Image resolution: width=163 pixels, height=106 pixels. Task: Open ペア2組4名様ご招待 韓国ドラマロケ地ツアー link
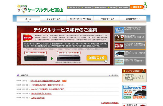(48, 85)
